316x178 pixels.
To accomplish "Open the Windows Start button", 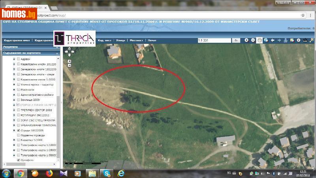I will click(6, 173).
